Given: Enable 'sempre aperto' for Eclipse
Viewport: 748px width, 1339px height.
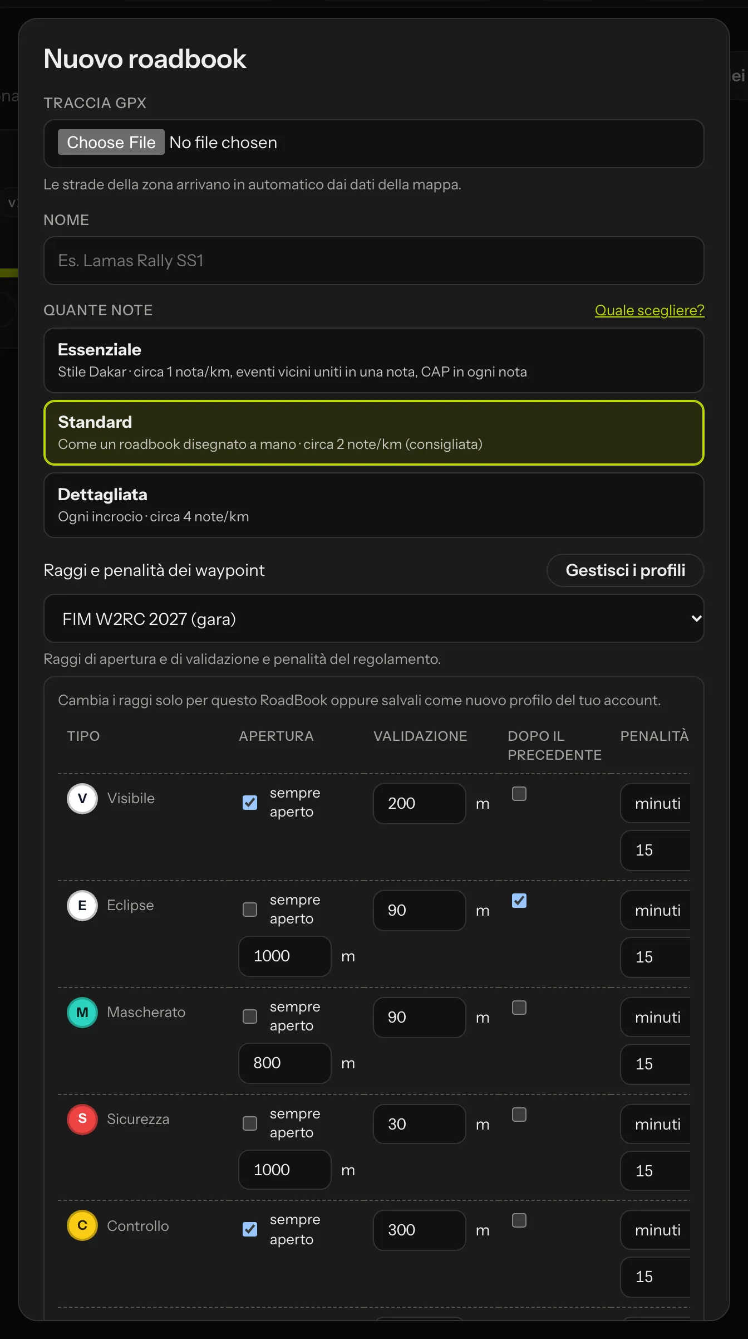Looking at the screenshot, I should pos(250,910).
